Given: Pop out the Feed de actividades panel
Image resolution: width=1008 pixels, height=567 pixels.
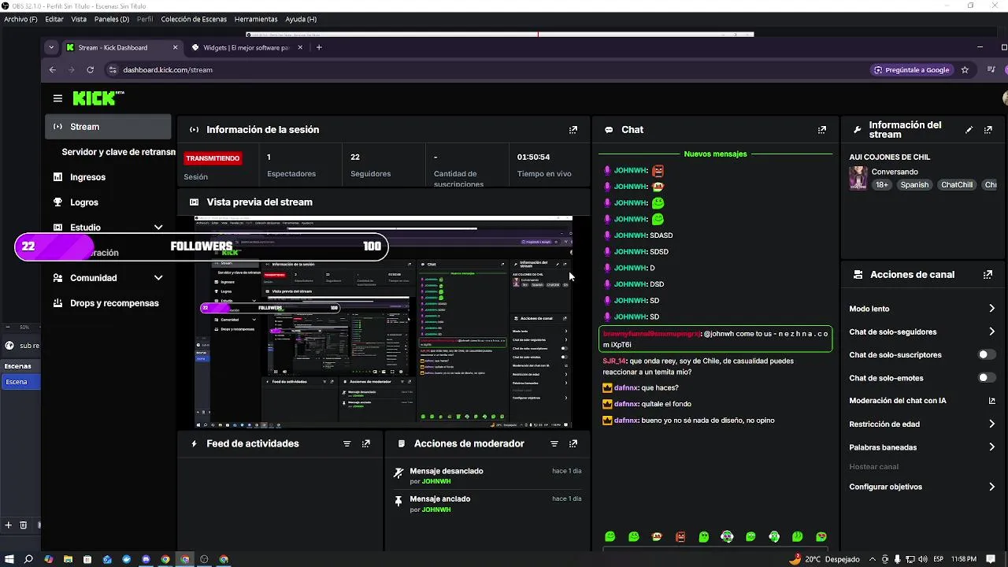Looking at the screenshot, I should [x=366, y=444].
